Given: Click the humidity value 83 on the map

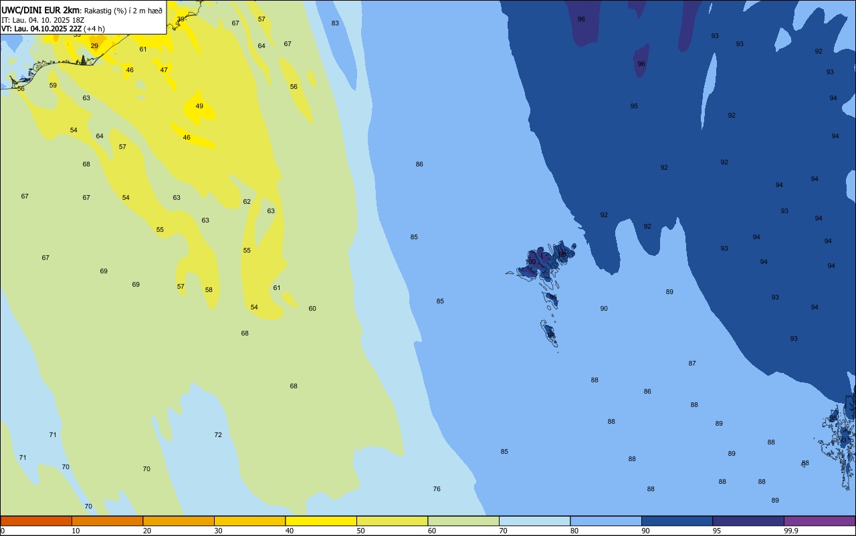Looking at the screenshot, I should (x=335, y=23).
